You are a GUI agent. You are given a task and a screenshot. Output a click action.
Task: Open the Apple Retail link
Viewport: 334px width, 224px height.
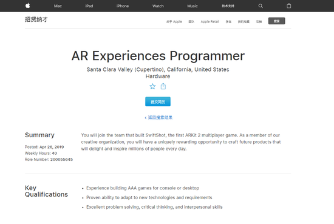[210, 21]
